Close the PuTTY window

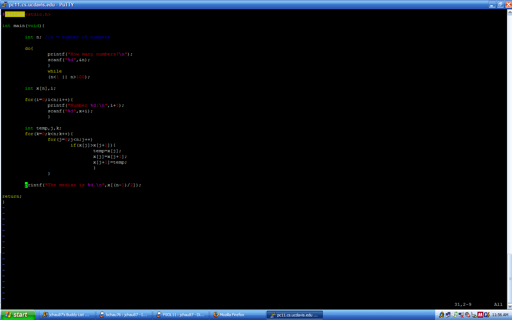[508, 5]
